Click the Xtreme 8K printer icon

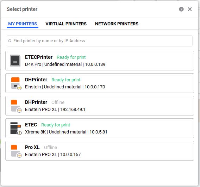click(x=16, y=129)
